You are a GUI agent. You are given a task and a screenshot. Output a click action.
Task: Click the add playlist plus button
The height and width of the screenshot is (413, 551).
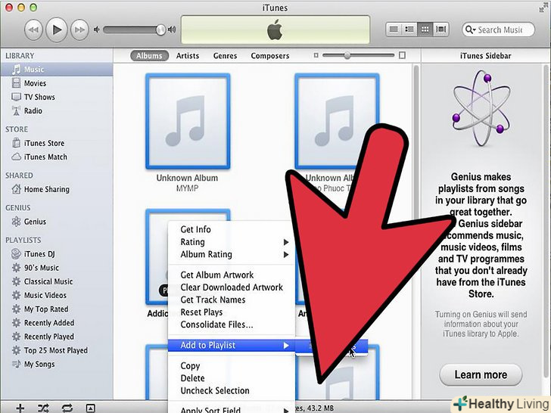[20, 408]
